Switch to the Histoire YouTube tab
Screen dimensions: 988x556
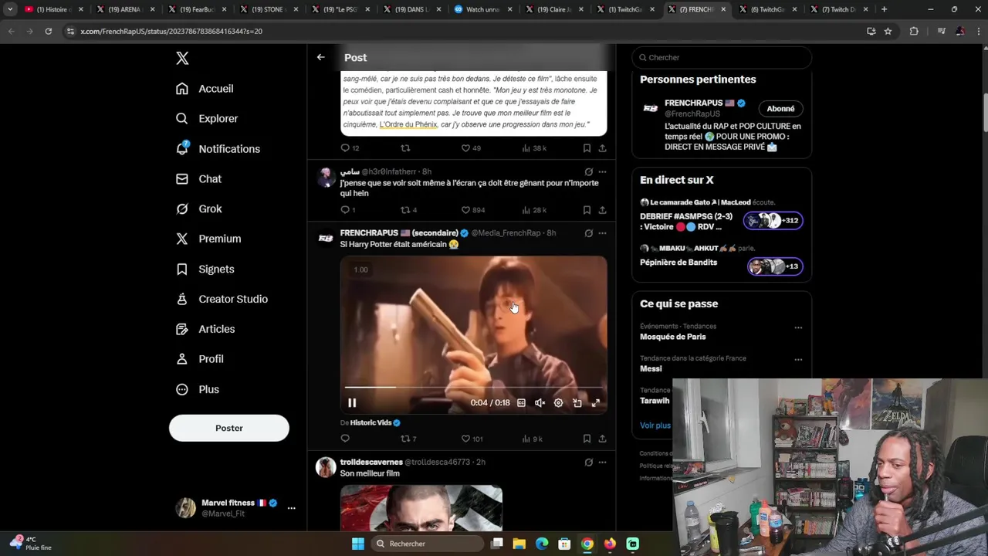pos(54,9)
